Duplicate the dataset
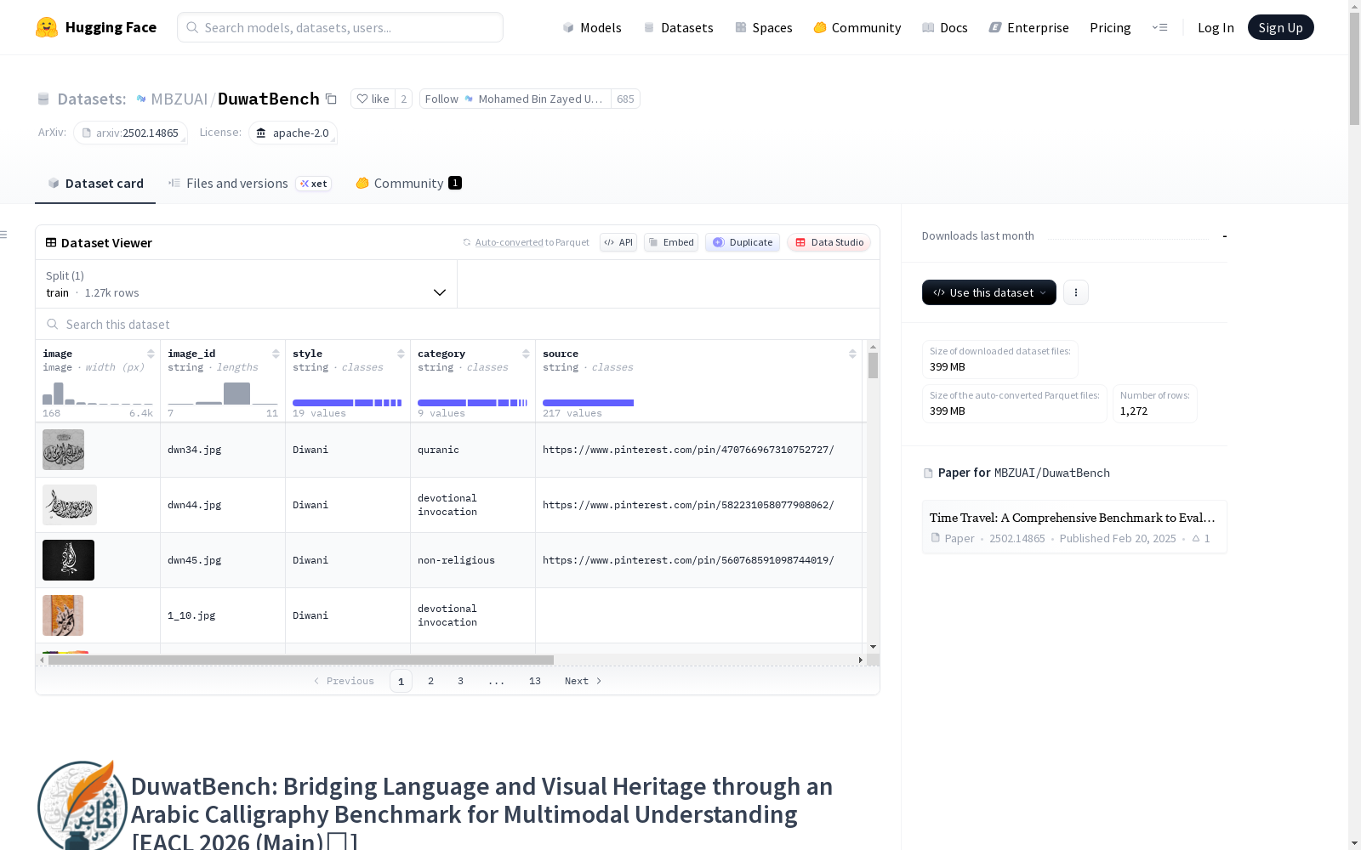Screen dimensions: 1361x850 743,242
